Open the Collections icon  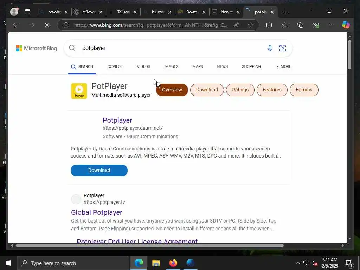[x=300, y=25]
